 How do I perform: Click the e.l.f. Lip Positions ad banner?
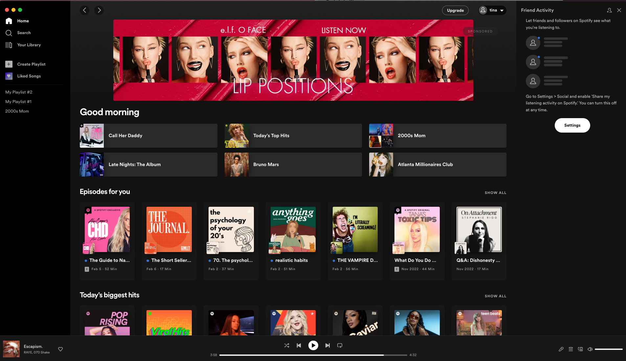tap(293, 60)
